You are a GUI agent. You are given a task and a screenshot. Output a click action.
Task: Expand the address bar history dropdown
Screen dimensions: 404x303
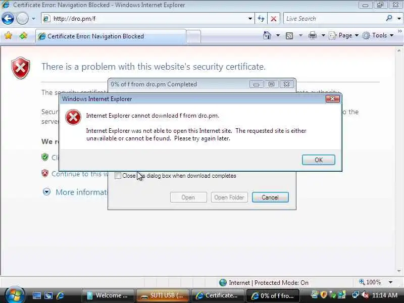point(249,19)
